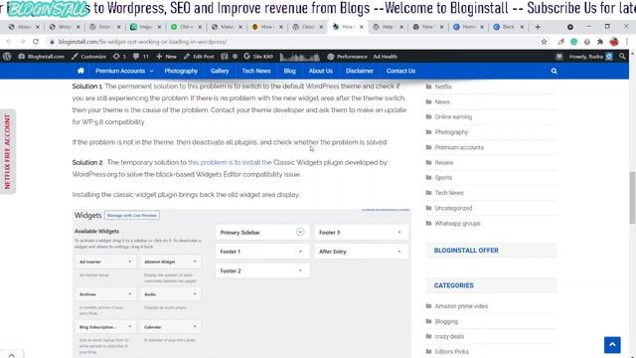The image size is (636, 358).
Task: Open Site Kit in the admin bar
Action: point(258,57)
